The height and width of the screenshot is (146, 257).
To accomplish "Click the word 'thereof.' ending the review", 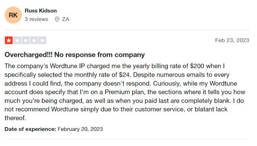I will 15,118.
